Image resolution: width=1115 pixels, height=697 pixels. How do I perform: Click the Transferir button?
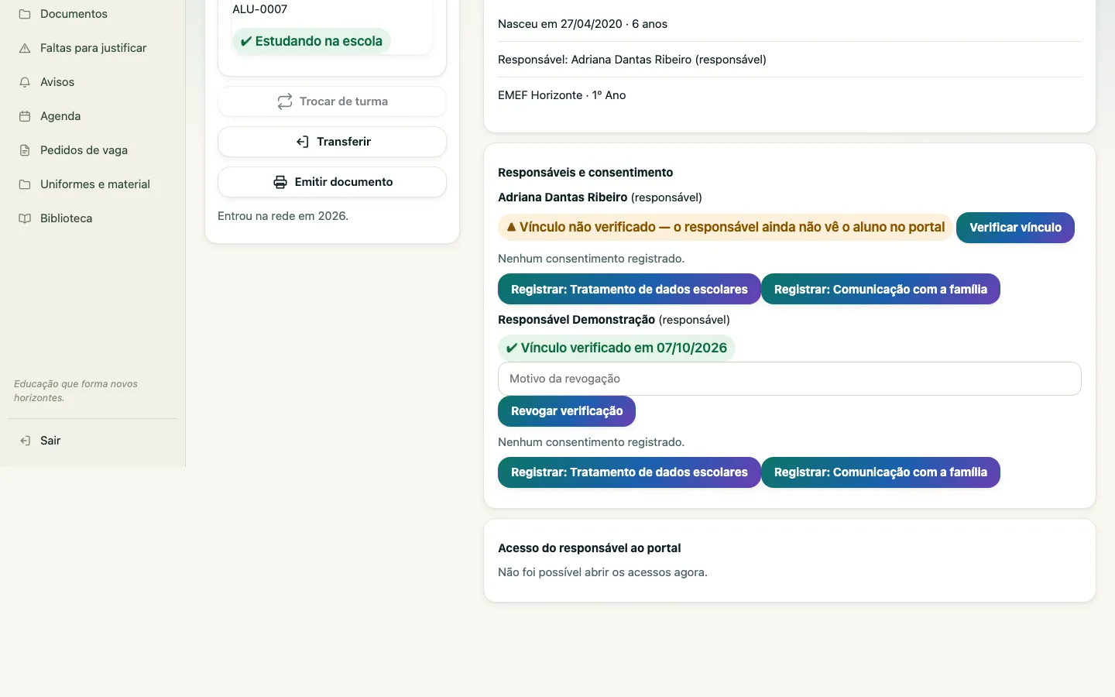point(332,142)
